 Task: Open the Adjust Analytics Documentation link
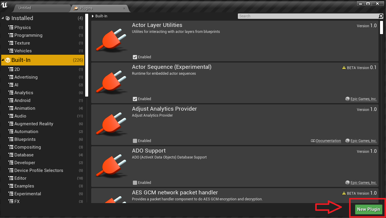pyautogui.click(x=328, y=141)
